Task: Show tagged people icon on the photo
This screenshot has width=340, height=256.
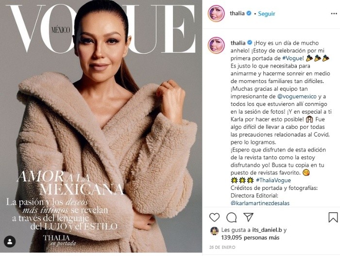Action: 10,241
